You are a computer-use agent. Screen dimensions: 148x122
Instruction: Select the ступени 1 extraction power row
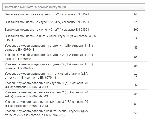click(x=75, y=14)
